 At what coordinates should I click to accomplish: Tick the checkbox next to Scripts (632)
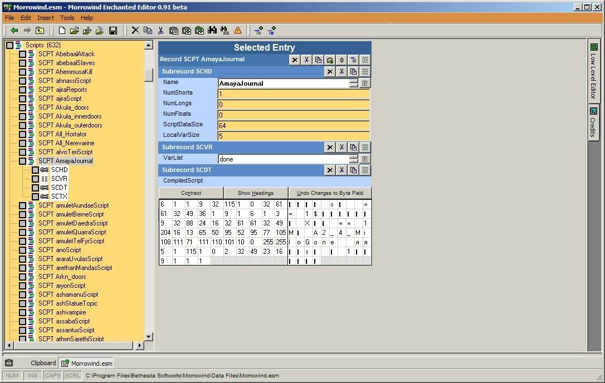[10, 45]
